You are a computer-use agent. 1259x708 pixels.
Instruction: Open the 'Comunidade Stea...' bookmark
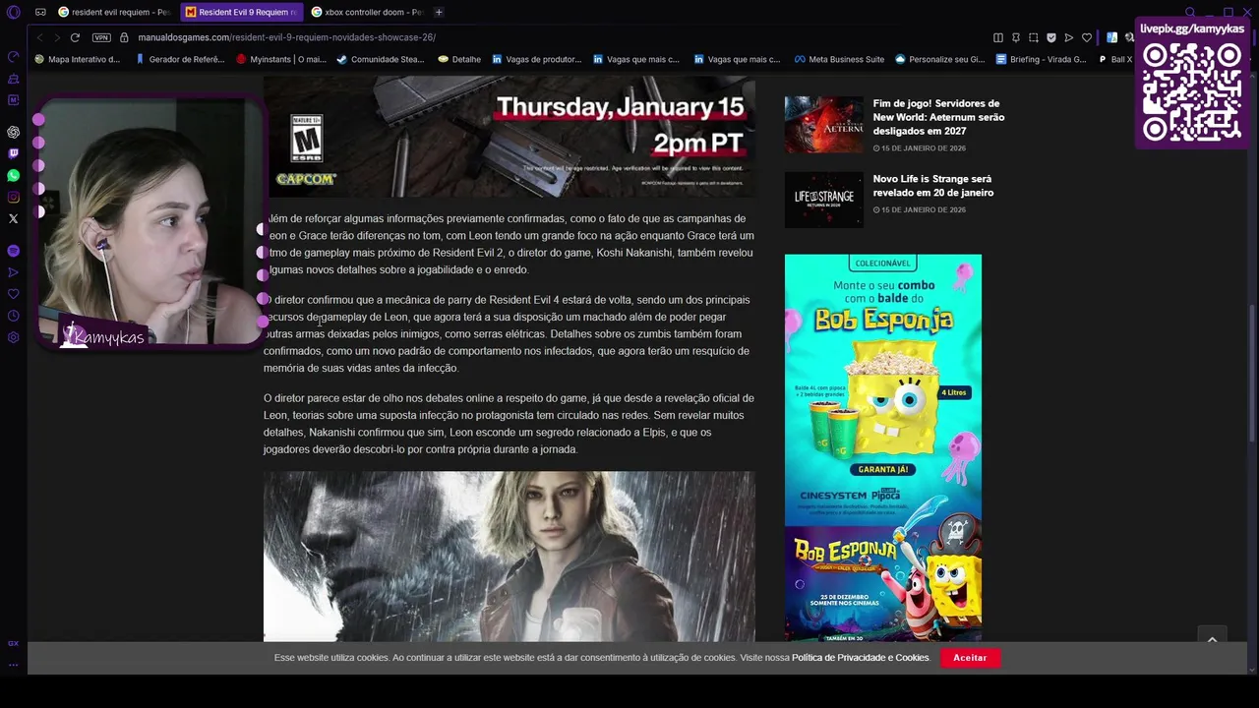click(381, 59)
